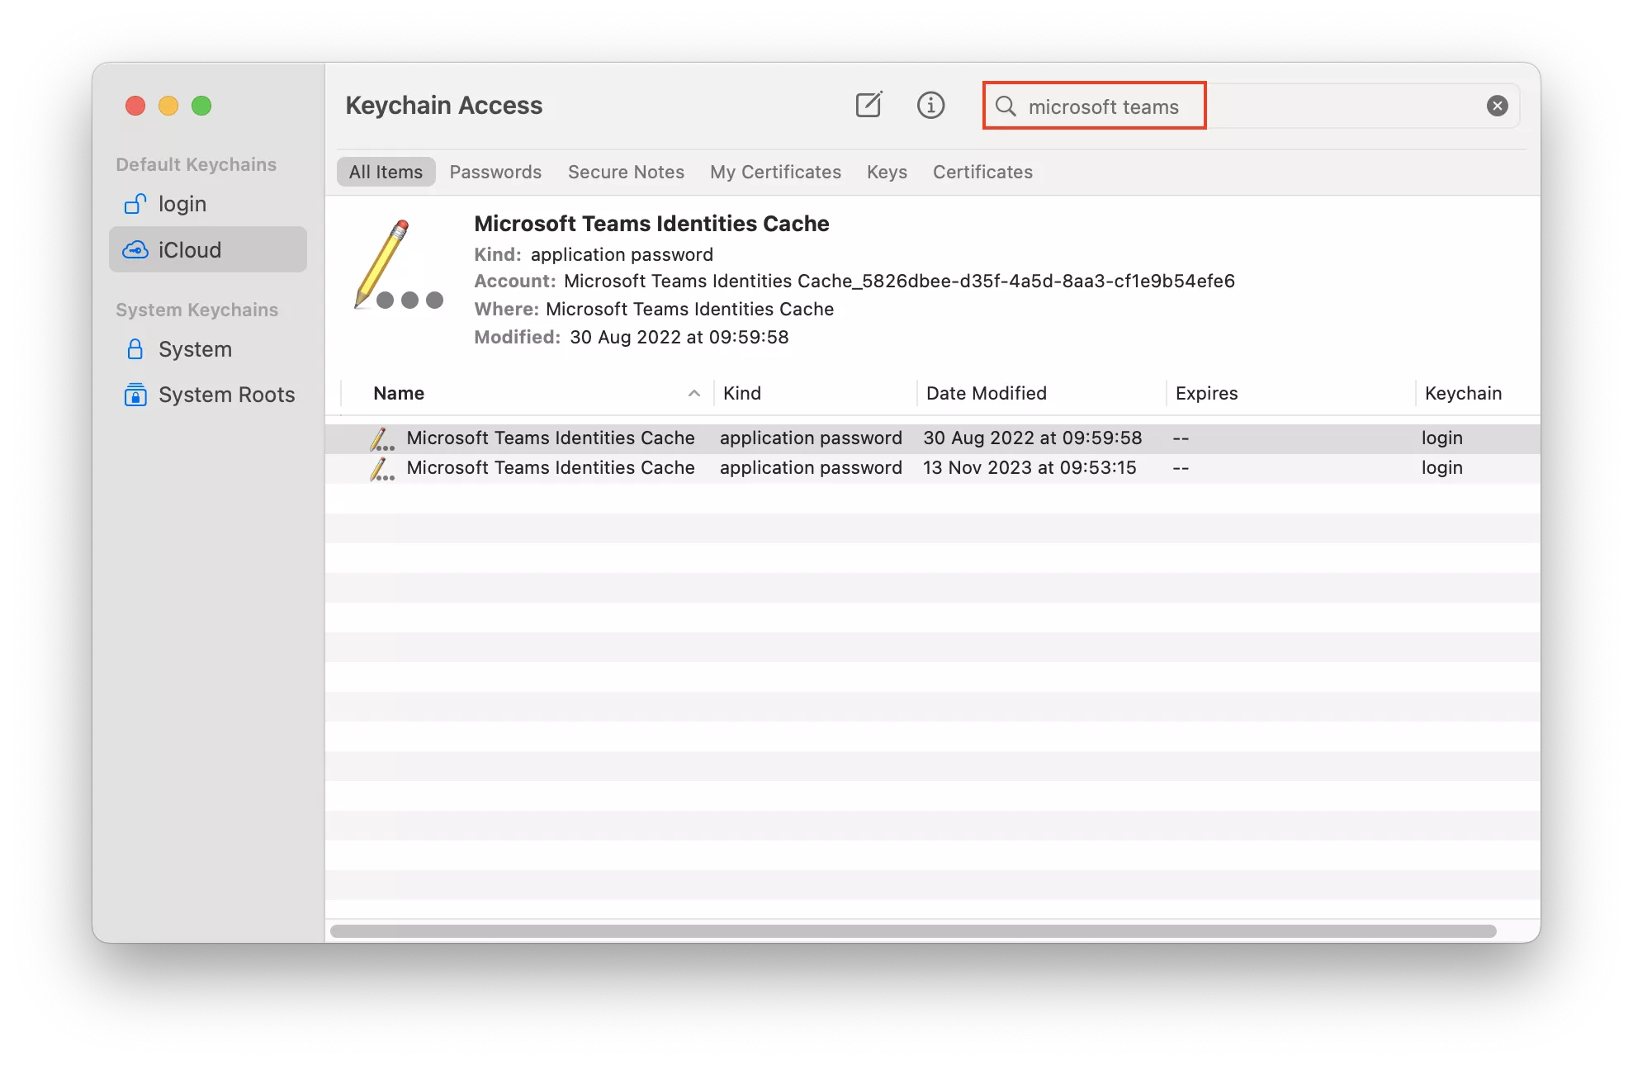This screenshot has width=1633, height=1065.
Task: Open the System Roots keychain
Action: coord(226,395)
